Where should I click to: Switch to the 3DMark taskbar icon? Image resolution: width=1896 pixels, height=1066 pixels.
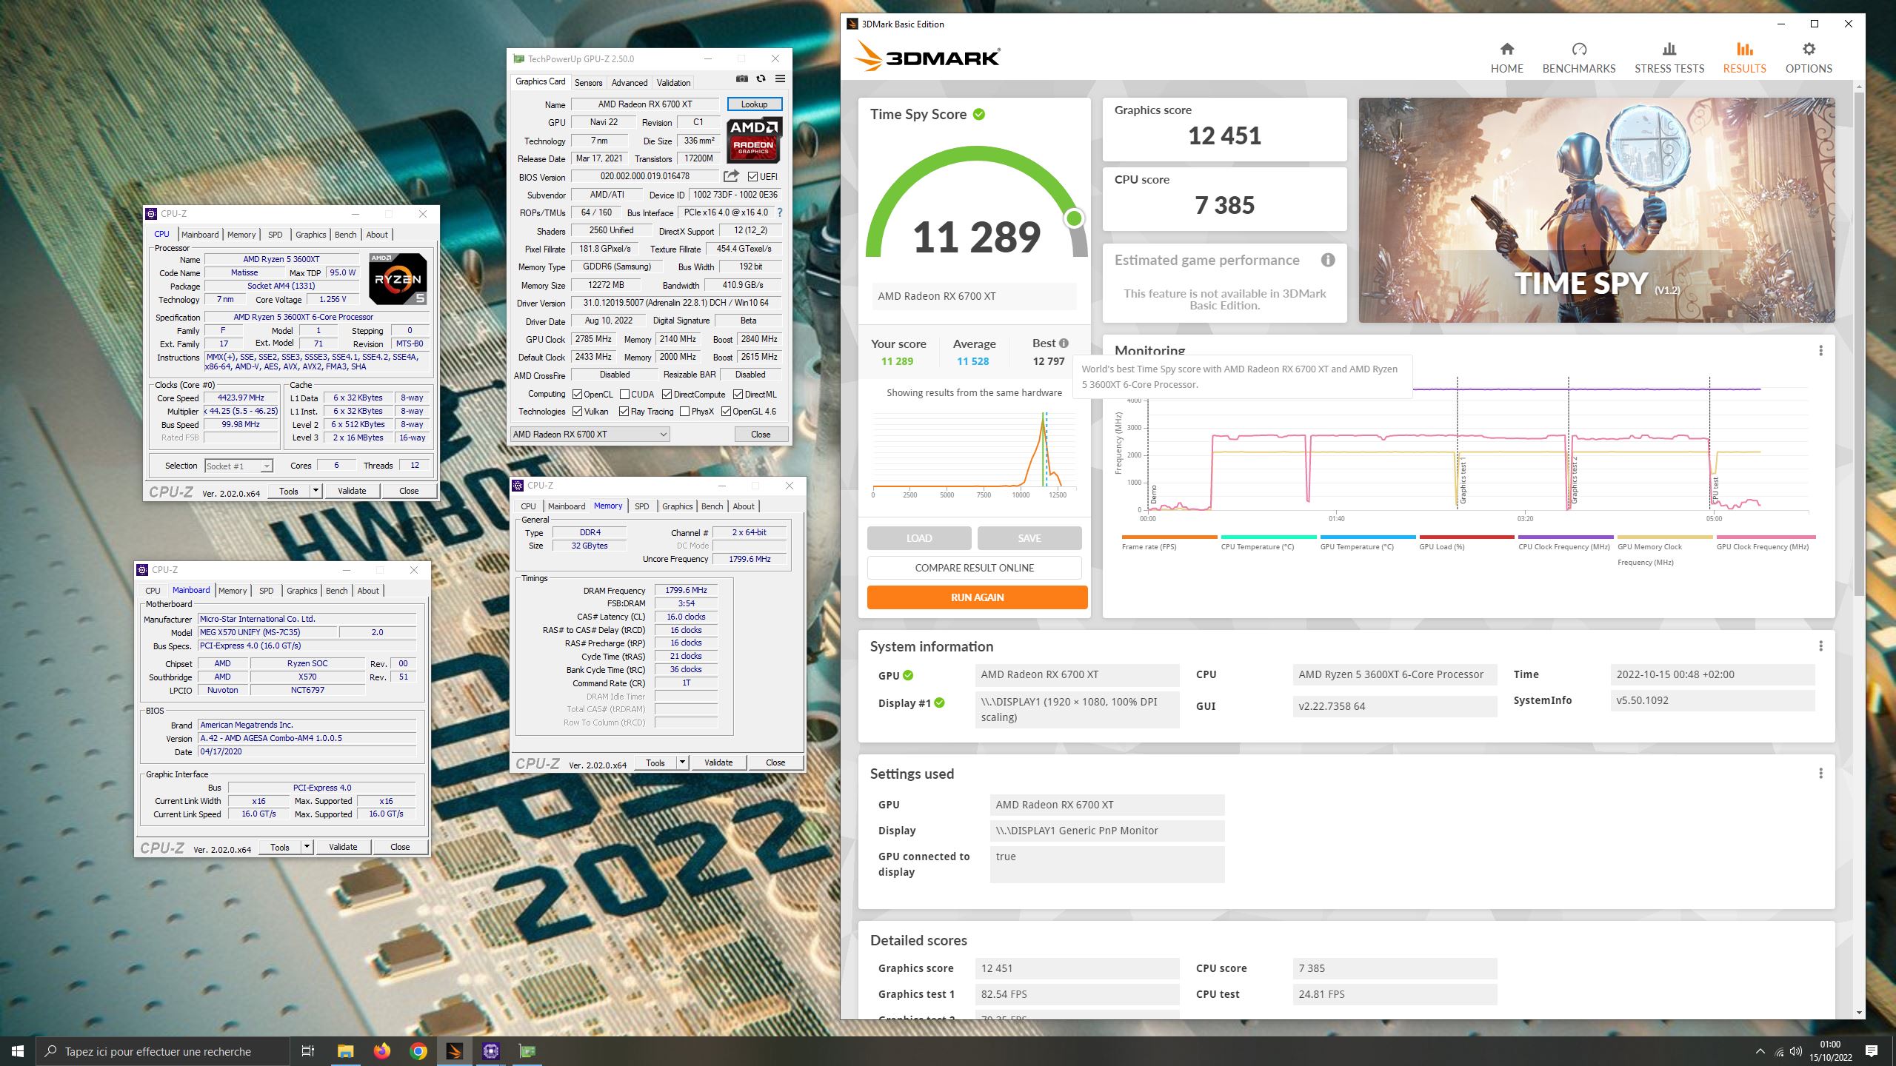tap(454, 1050)
